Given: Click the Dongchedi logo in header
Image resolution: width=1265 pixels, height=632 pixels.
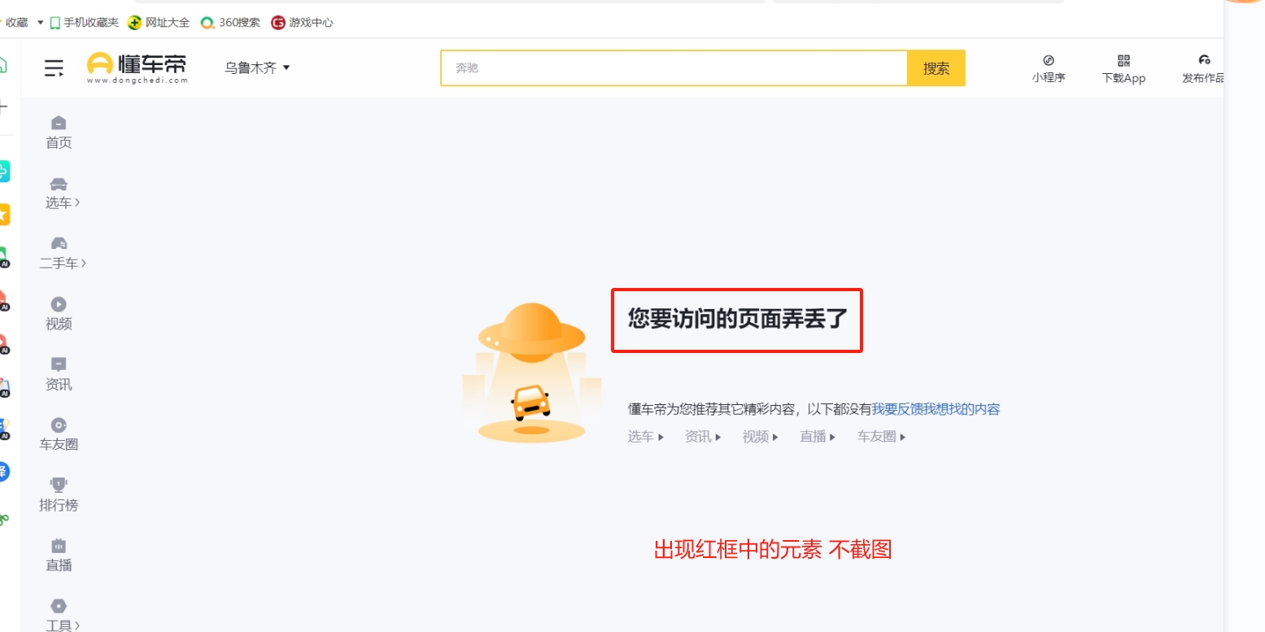Looking at the screenshot, I should click(137, 68).
